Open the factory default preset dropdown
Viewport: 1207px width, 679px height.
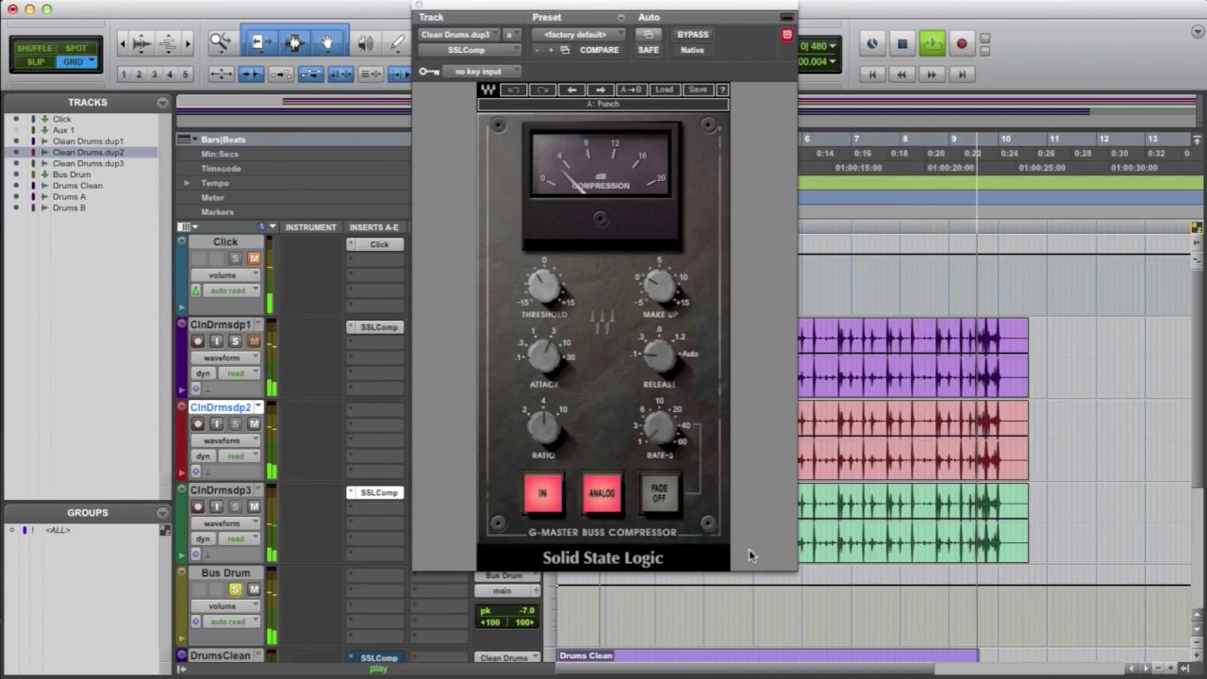(579, 35)
